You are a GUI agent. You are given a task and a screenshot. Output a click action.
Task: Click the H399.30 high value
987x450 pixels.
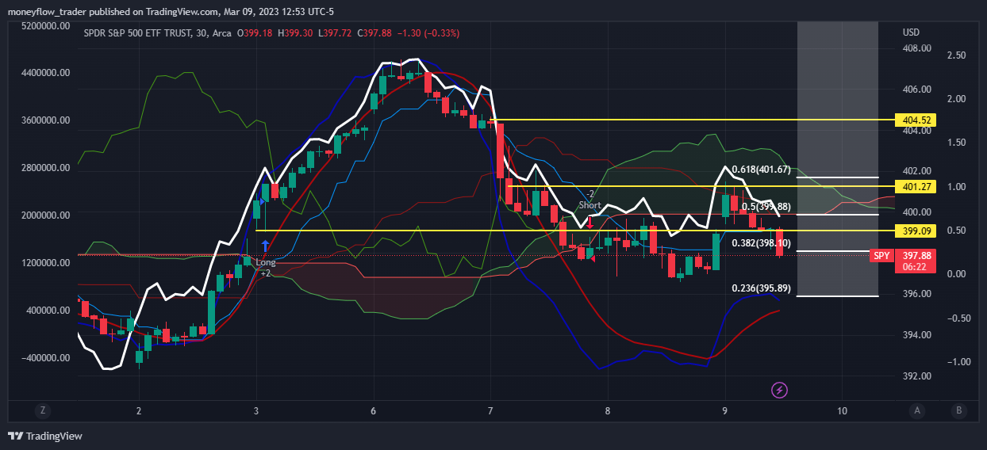[295, 33]
